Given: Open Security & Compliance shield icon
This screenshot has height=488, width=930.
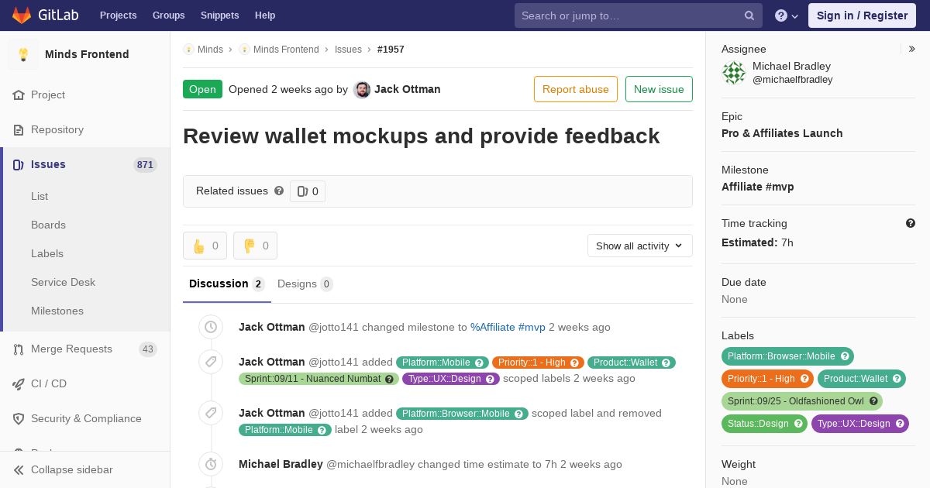Looking at the screenshot, I should (19, 418).
